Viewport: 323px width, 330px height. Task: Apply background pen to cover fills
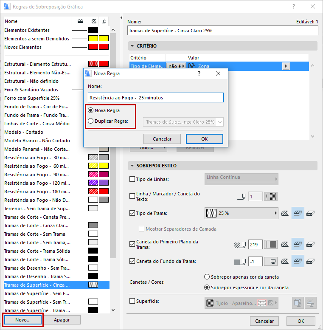(298, 261)
